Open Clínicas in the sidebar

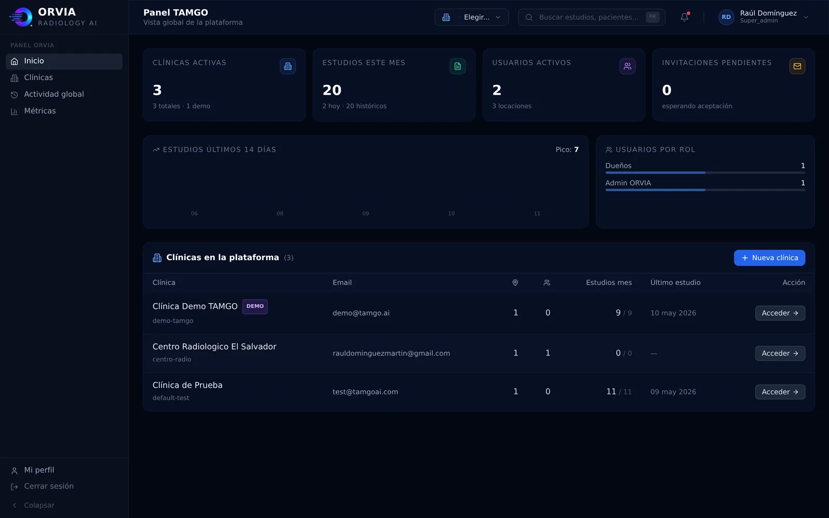64,78
